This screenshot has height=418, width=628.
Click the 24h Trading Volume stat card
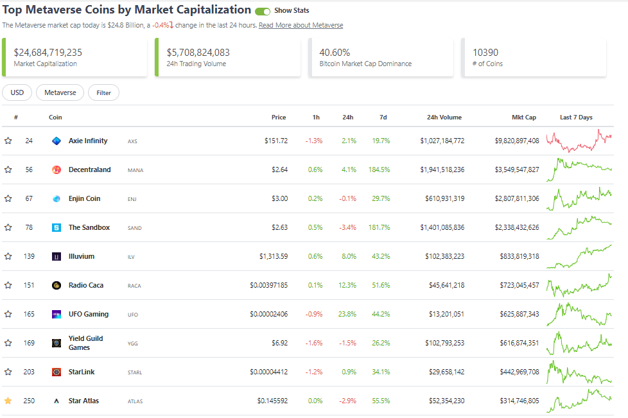click(x=227, y=57)
